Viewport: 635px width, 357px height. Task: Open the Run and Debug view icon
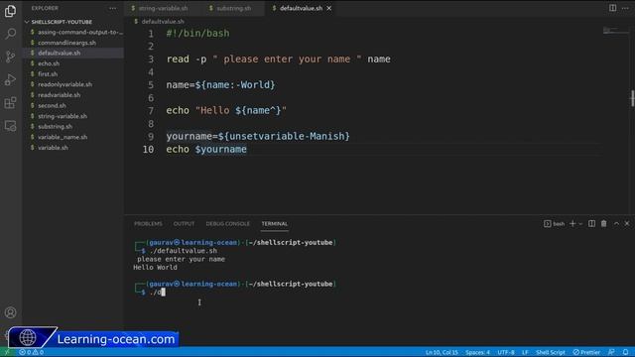tap(11, 79)
